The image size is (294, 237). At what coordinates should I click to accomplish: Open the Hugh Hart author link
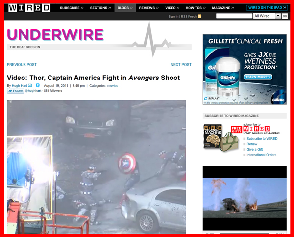tap(20, 86)
